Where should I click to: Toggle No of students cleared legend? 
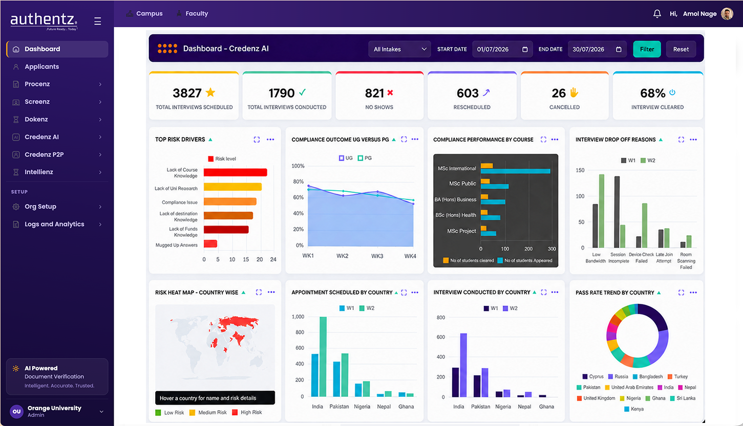tap(469, 260)
